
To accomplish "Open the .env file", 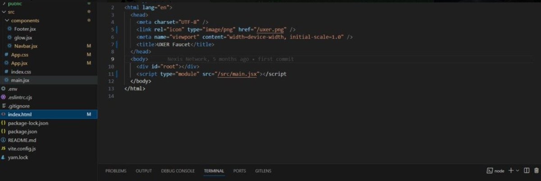I will (49, 88).
